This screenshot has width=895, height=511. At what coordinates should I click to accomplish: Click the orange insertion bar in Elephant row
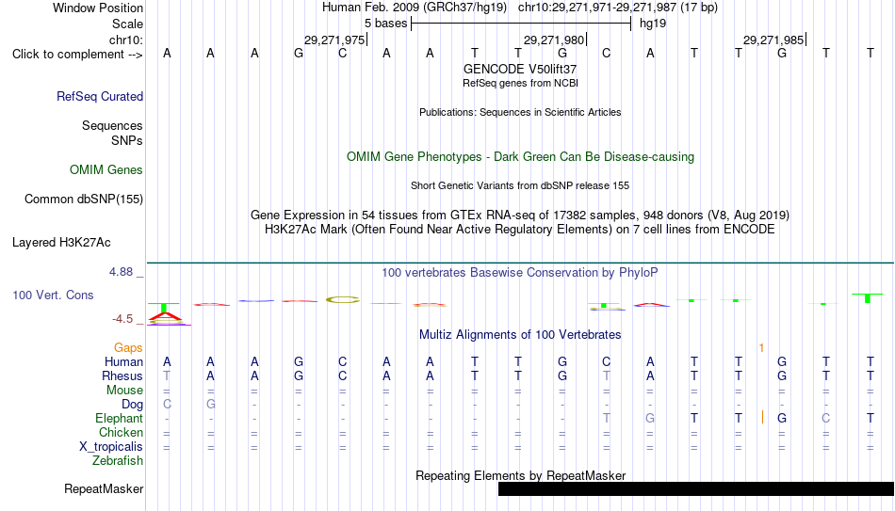pyautogui.click(x=762, y=418)
